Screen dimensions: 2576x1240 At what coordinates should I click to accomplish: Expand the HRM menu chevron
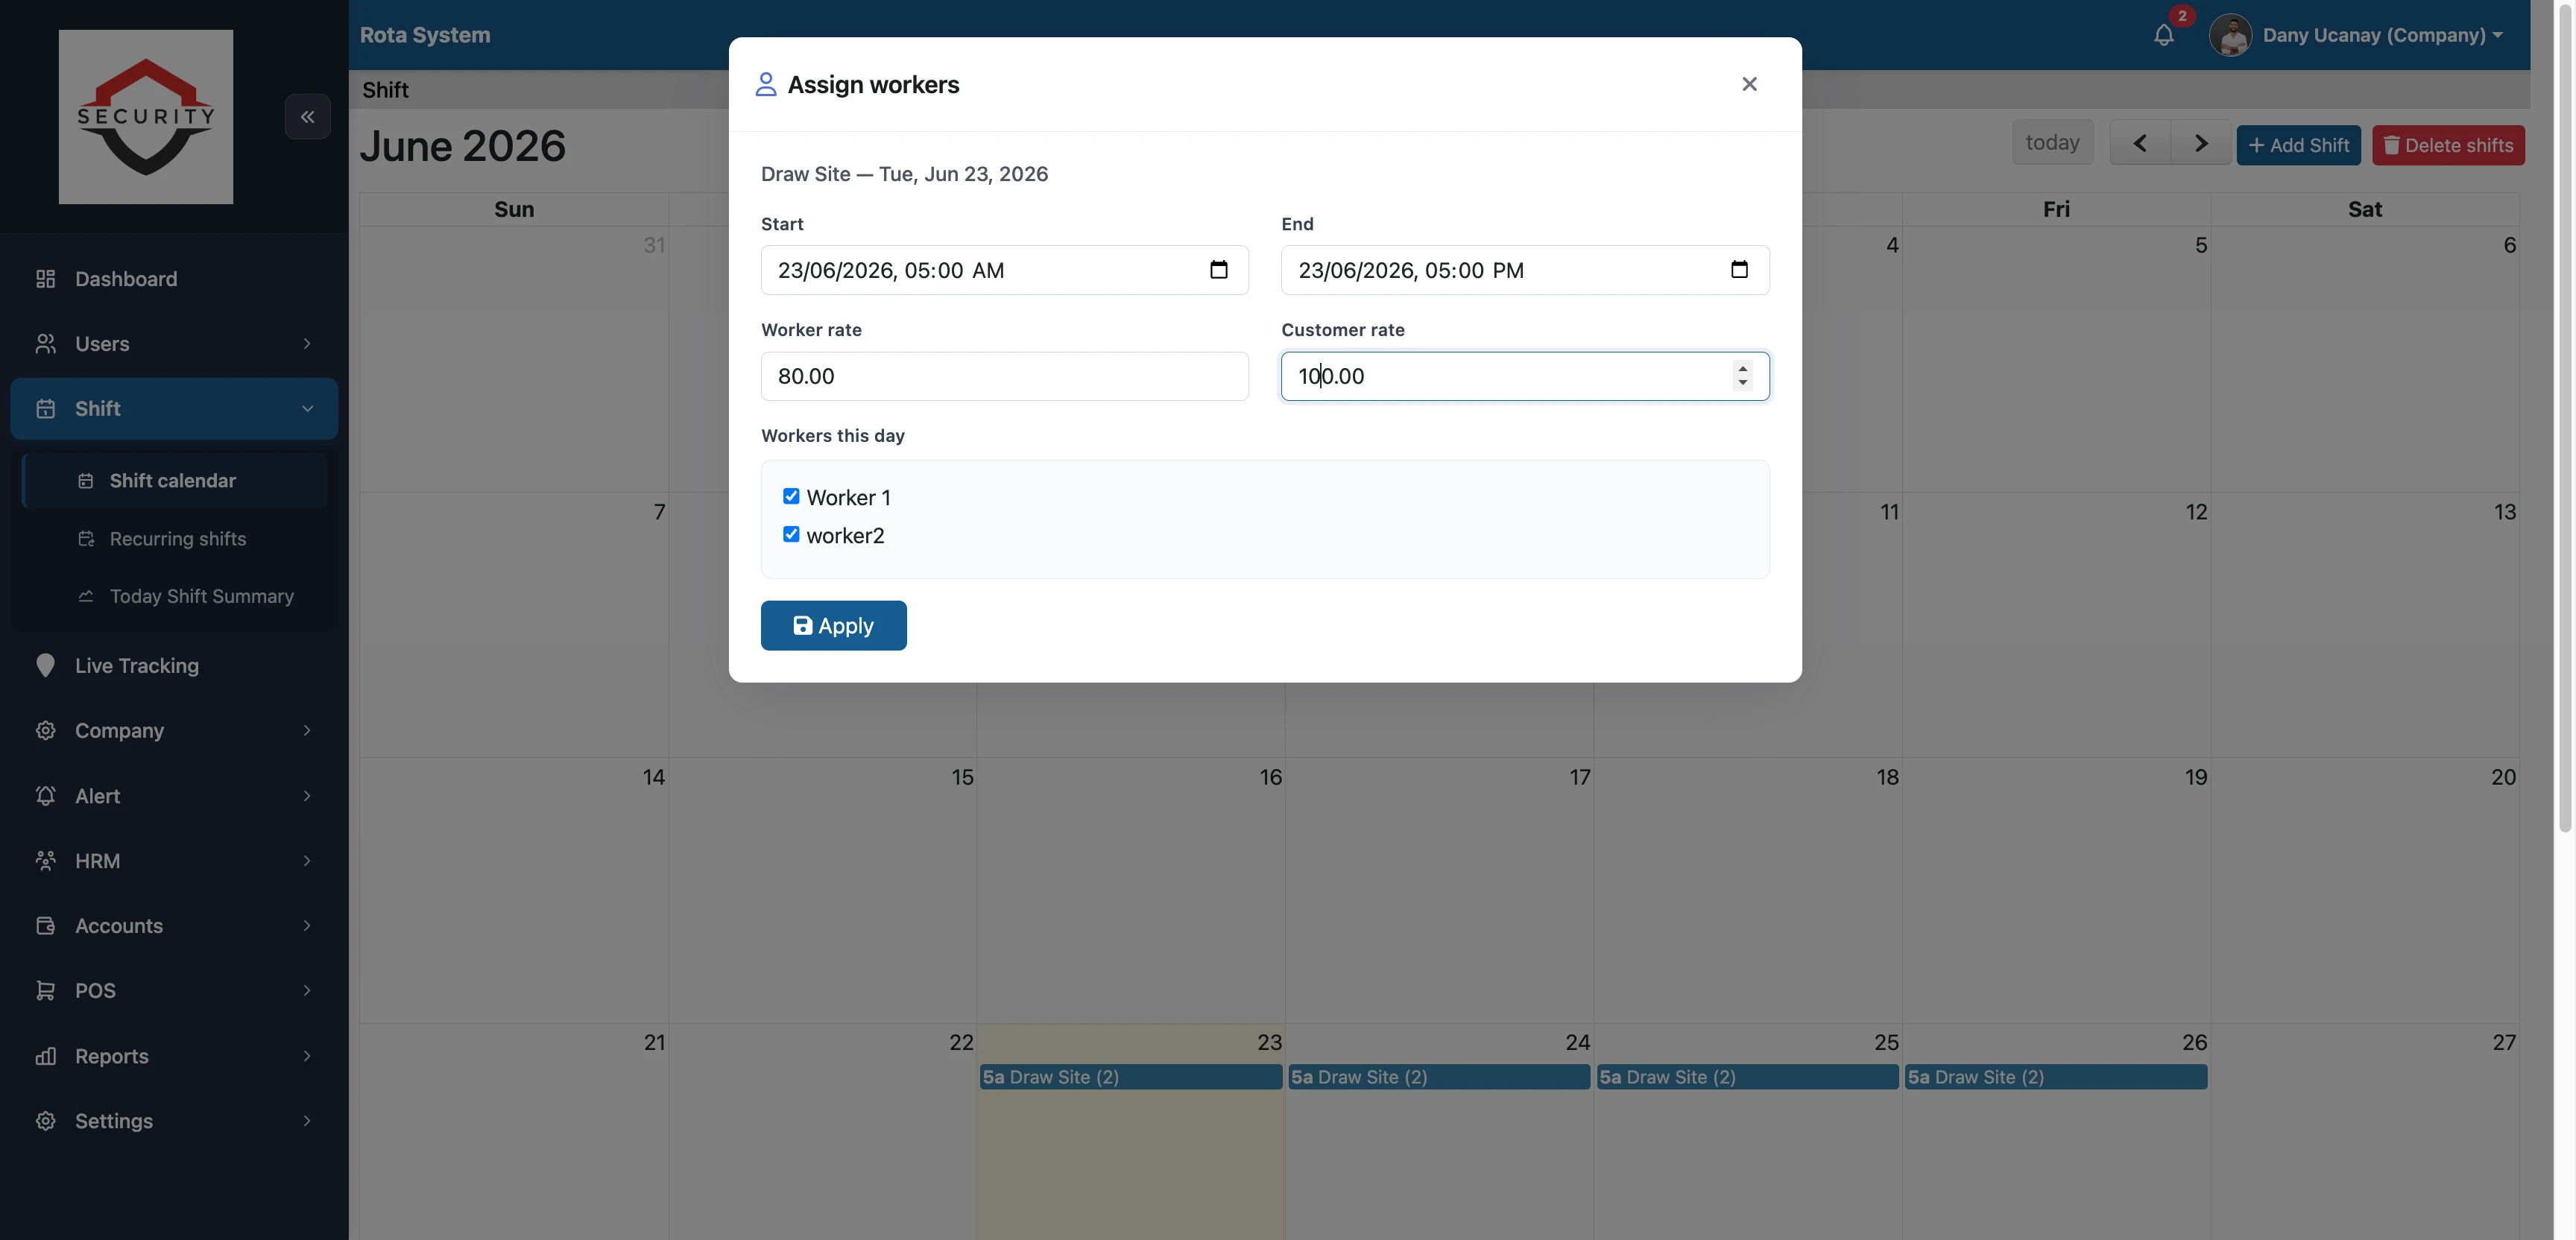pos(307,861)
